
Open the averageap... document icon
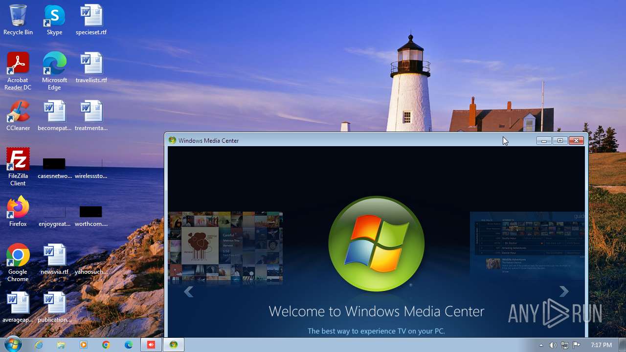(18, 307)
